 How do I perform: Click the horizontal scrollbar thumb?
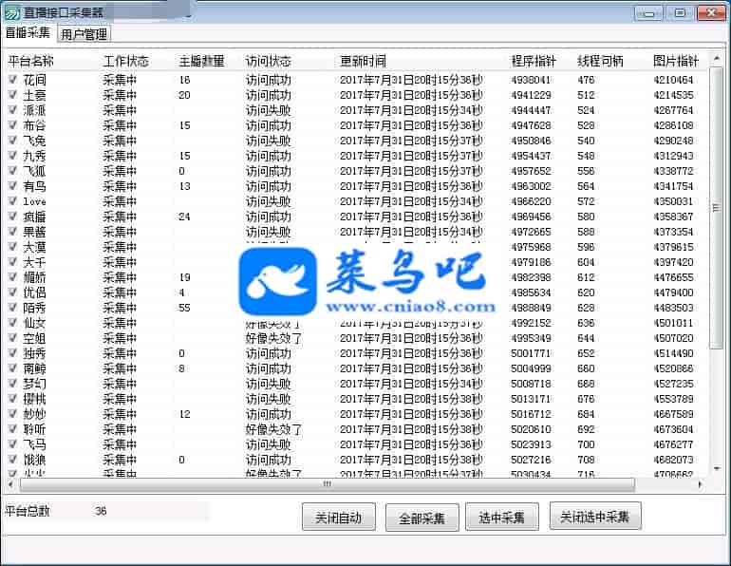pos(328,485)
